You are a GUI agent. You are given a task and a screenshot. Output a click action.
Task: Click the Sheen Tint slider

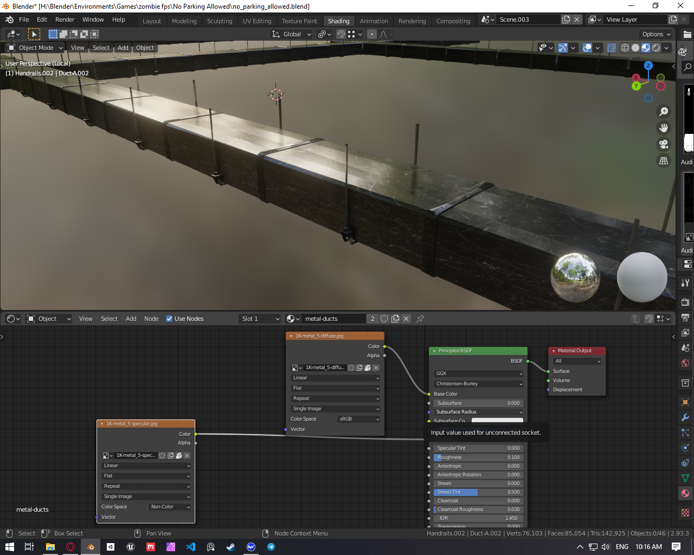tap(478, 492)
